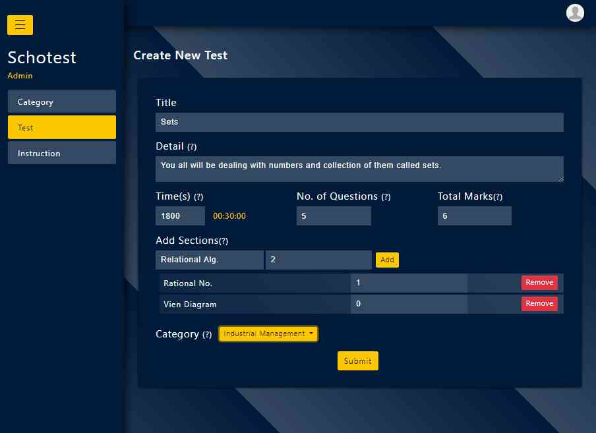Viewport: 596px width, 433px height.
Task: Open the hamburger menu in sidebar
Action: [x=20, y=25]
